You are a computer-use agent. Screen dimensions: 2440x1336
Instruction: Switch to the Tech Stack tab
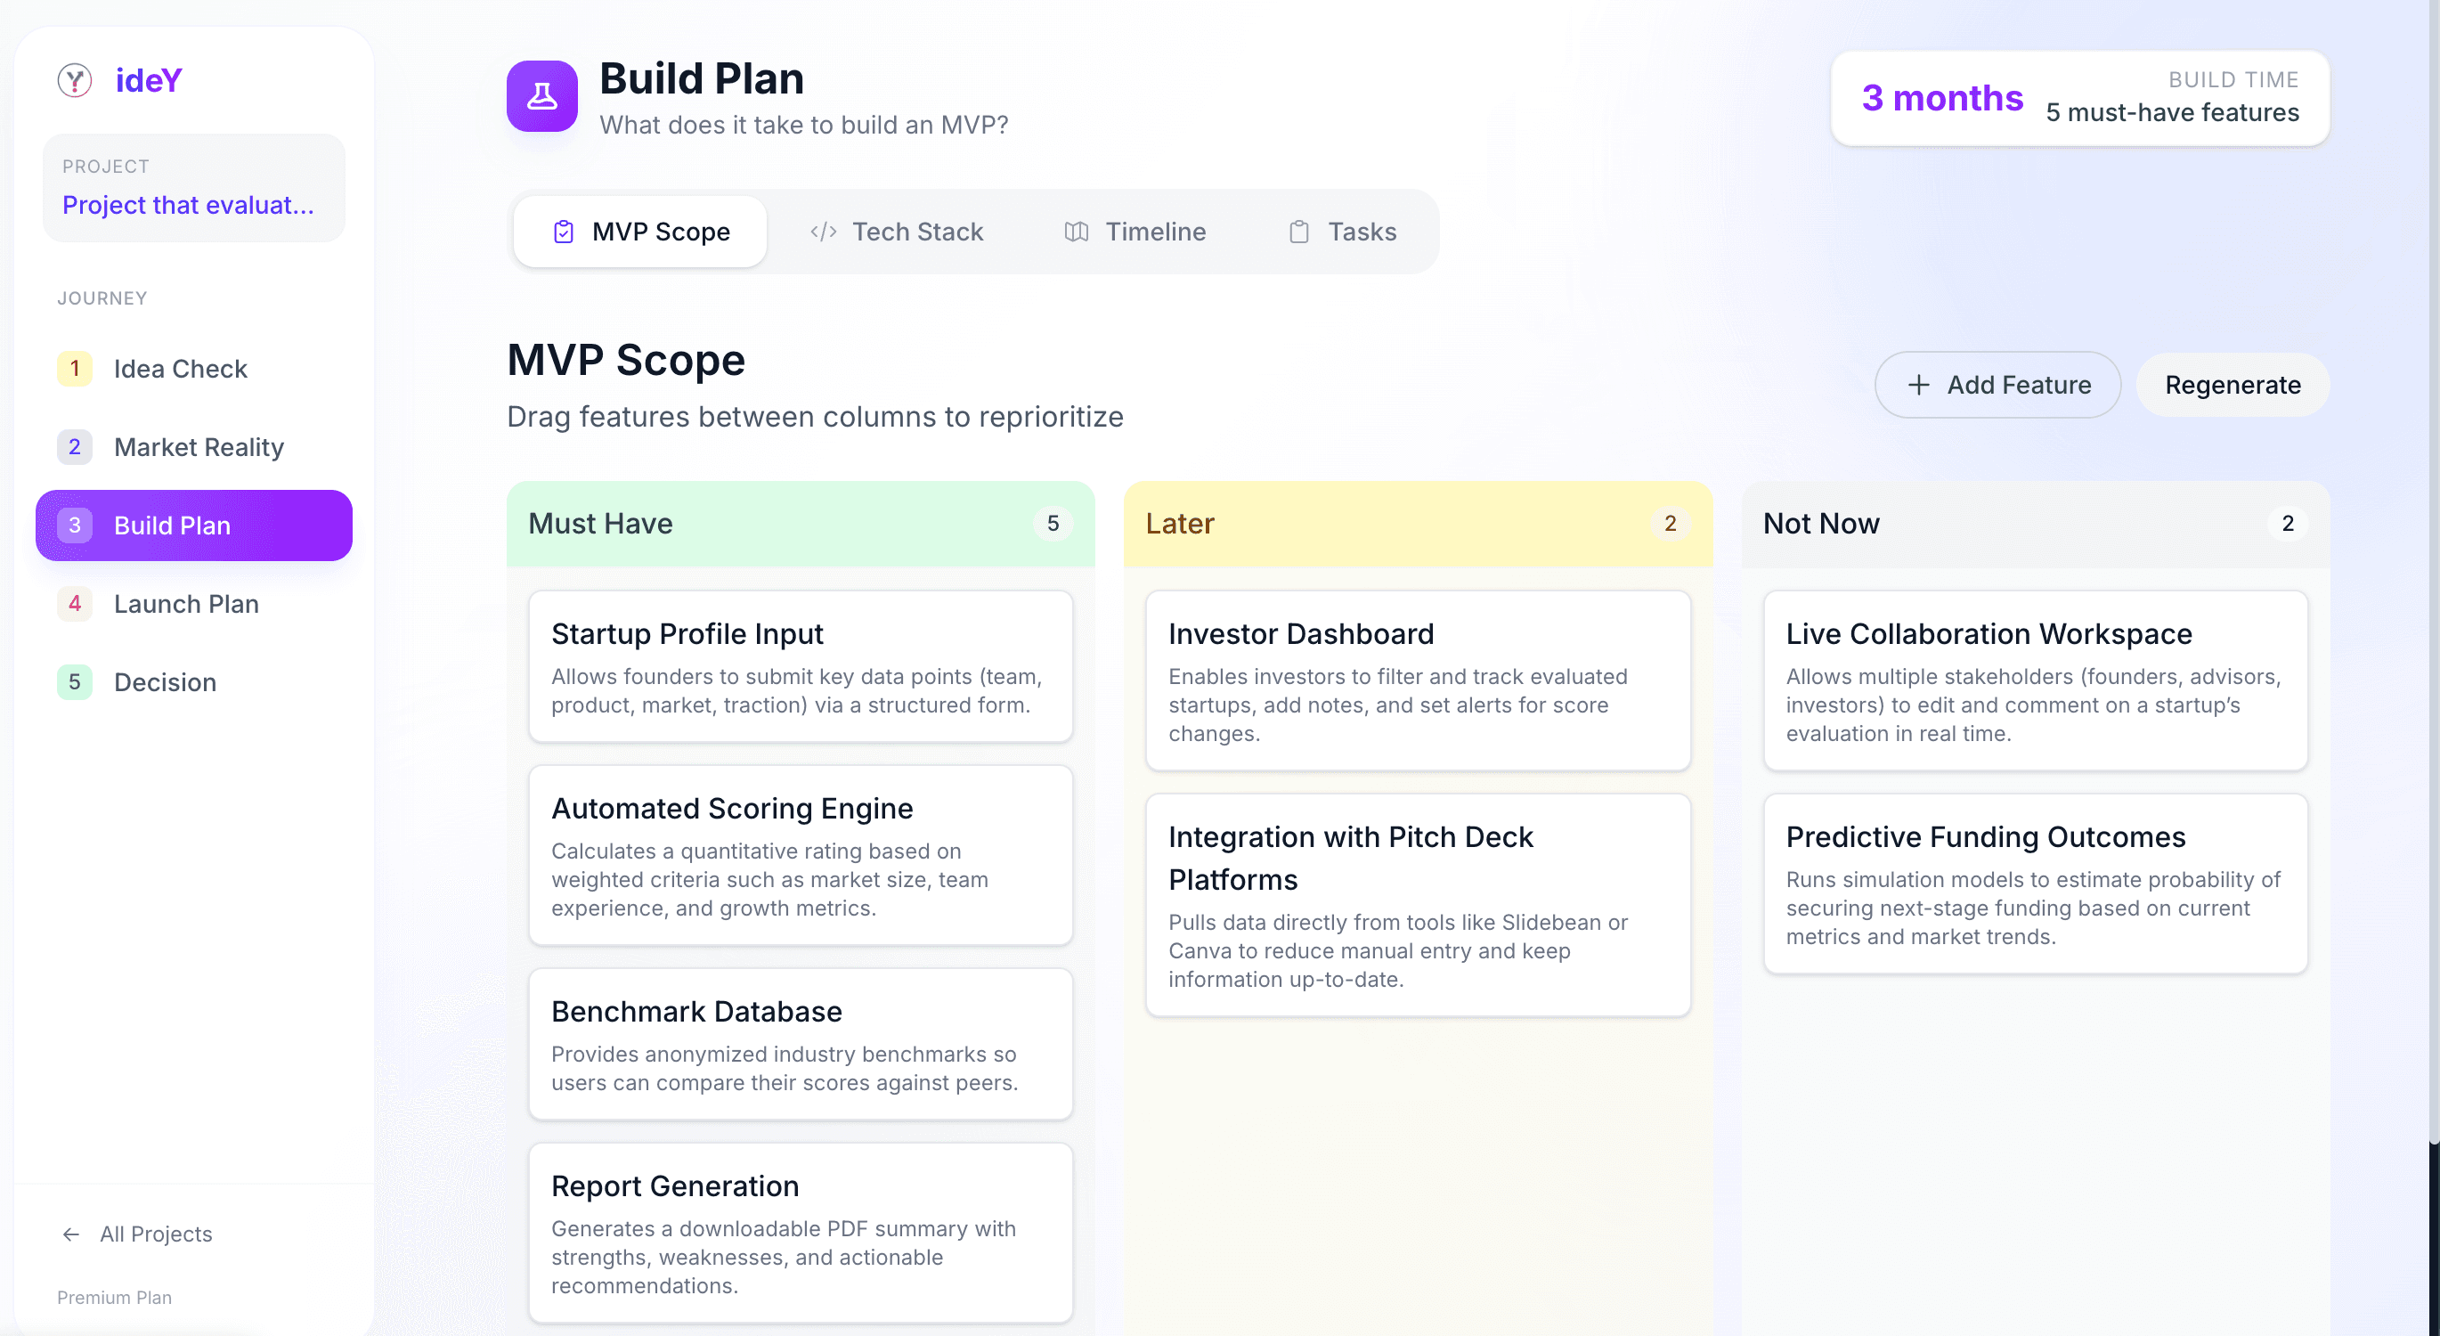[x=896, y=232]
